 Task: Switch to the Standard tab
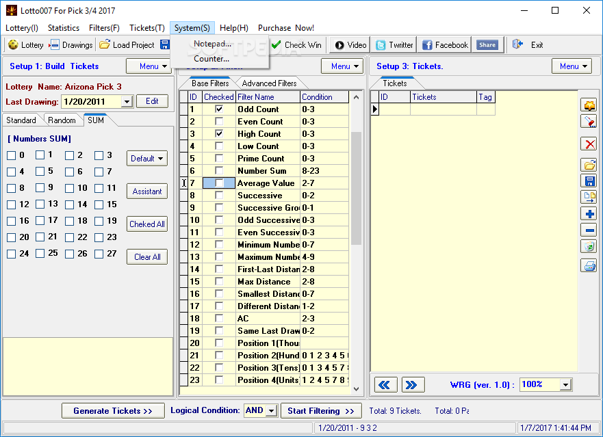click(21, 120)
